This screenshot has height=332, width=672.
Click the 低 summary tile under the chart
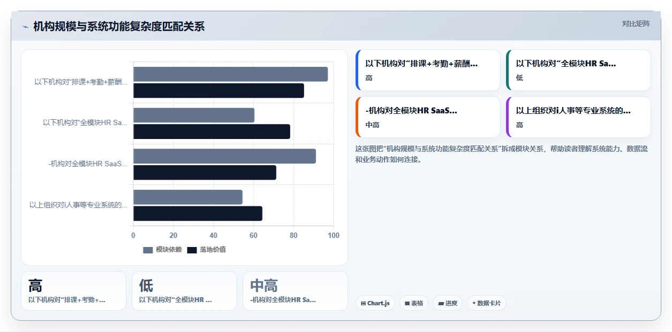click(184, 291)
